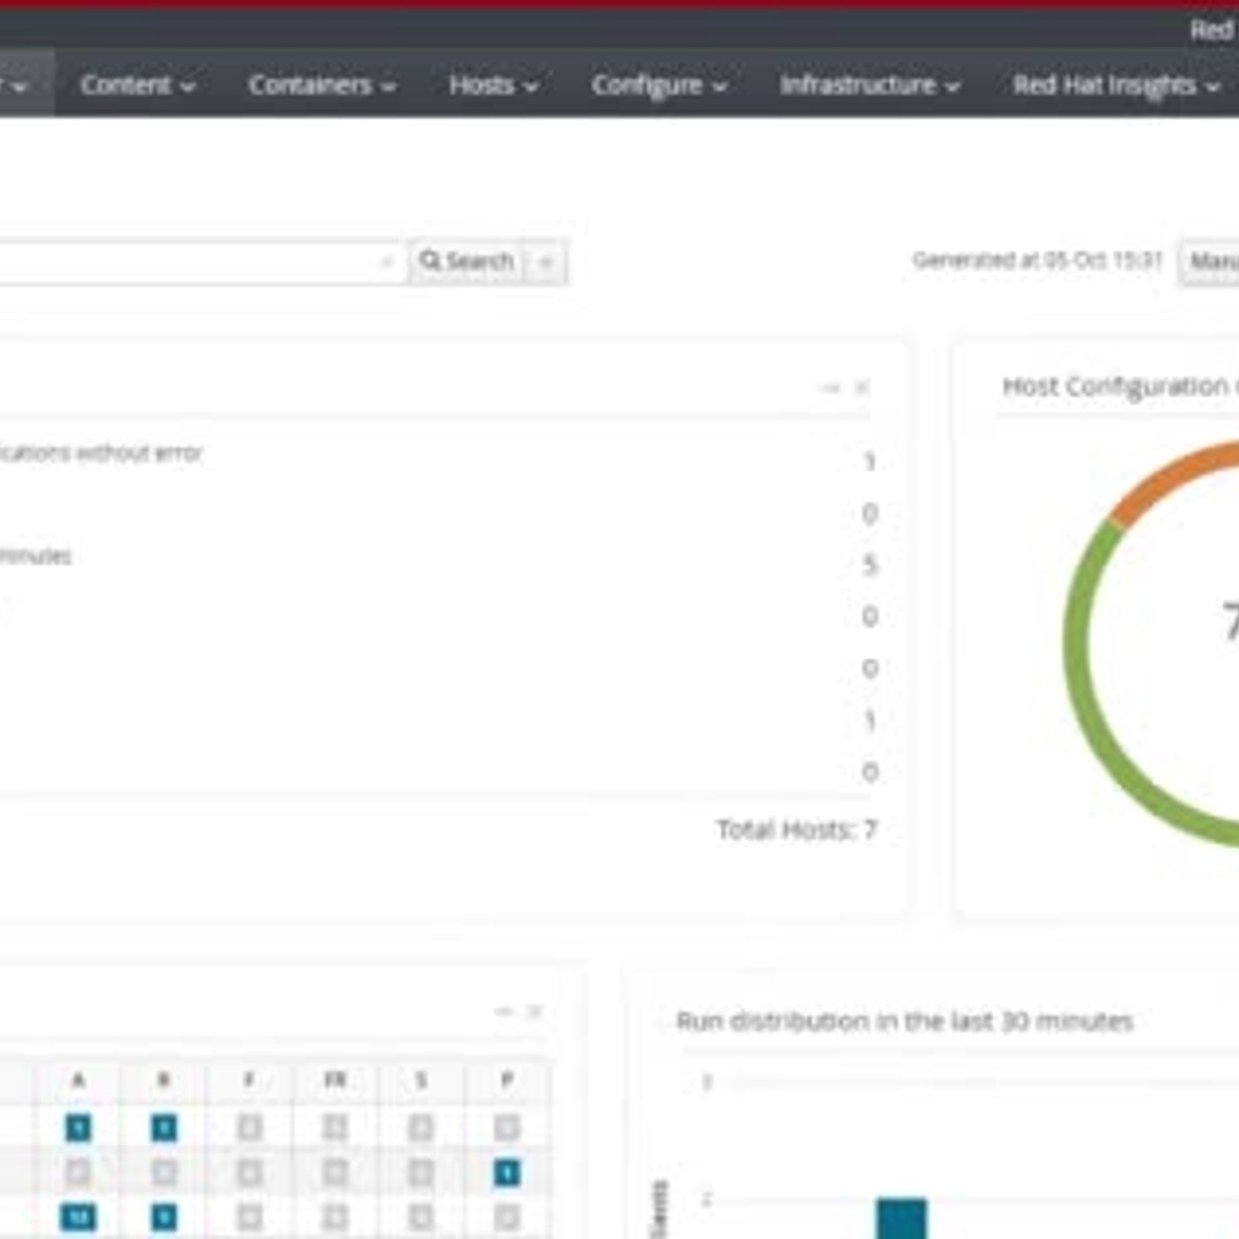Viewport: 1239px width, 1239px height.
Task: Click the third row's blue badge under column R
Action: coord(164,1218)
